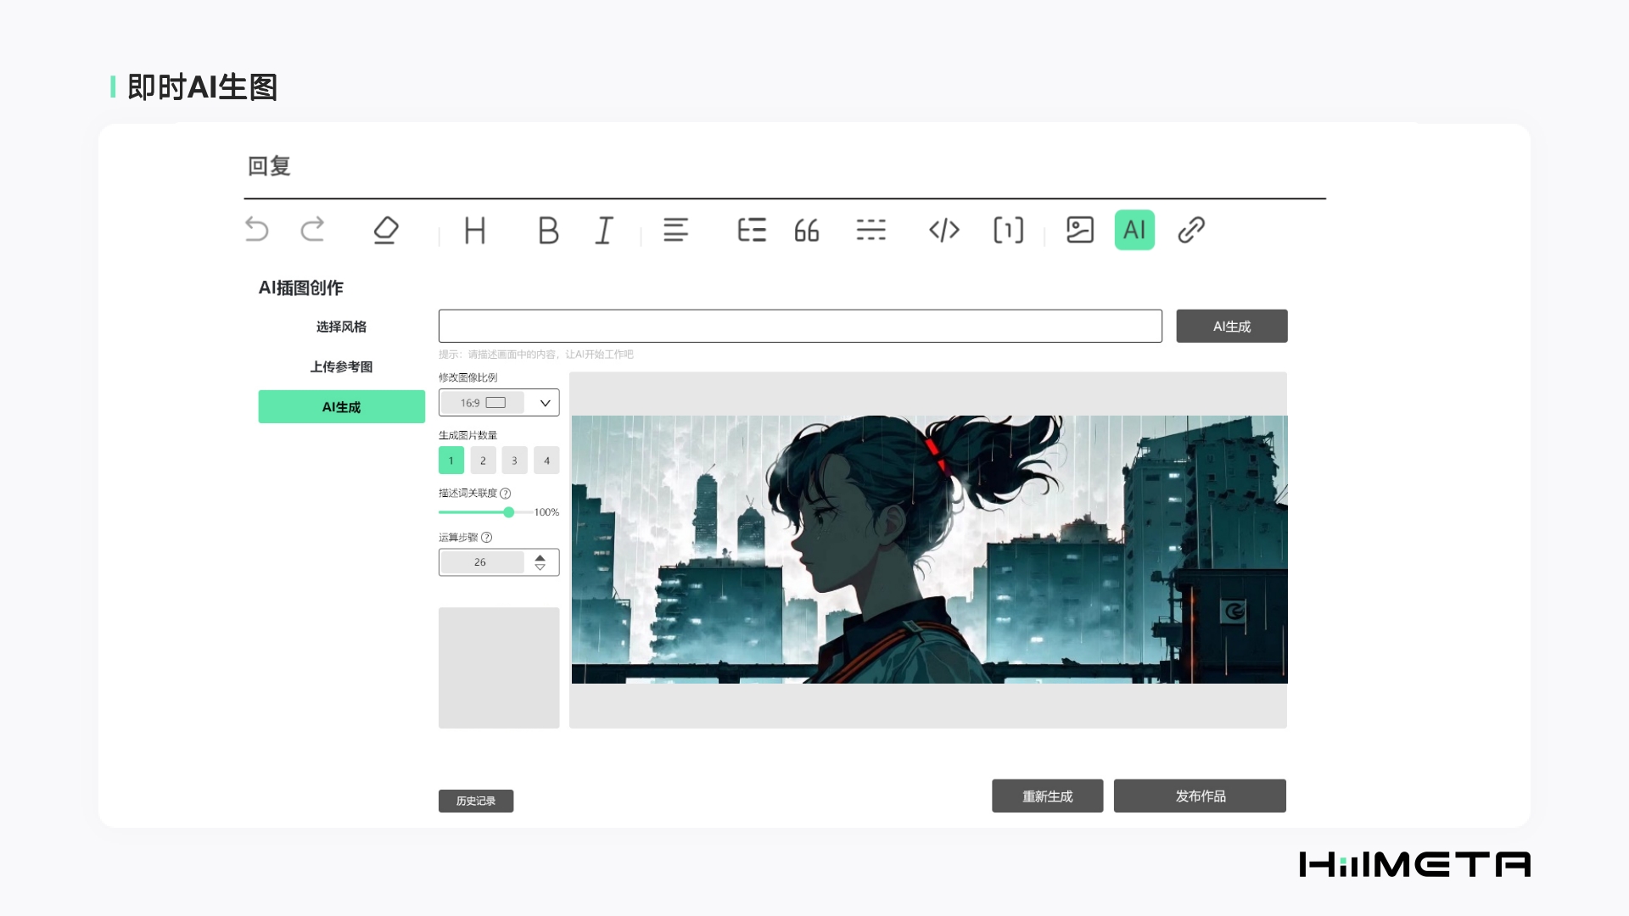The width and height of the screenshot is (1629, 916).
Task: Expand the 16:9 aspect ratio dropdown
Action: point(545,403)
